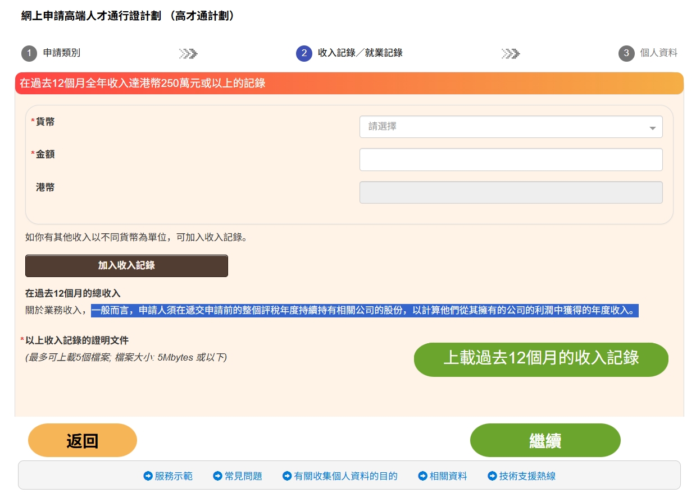Click the arrow icon beside 有關收集個人資料的目的
The width and height of the screenshot is (696, 498).
pyautogui.click(x=286, y=476)
